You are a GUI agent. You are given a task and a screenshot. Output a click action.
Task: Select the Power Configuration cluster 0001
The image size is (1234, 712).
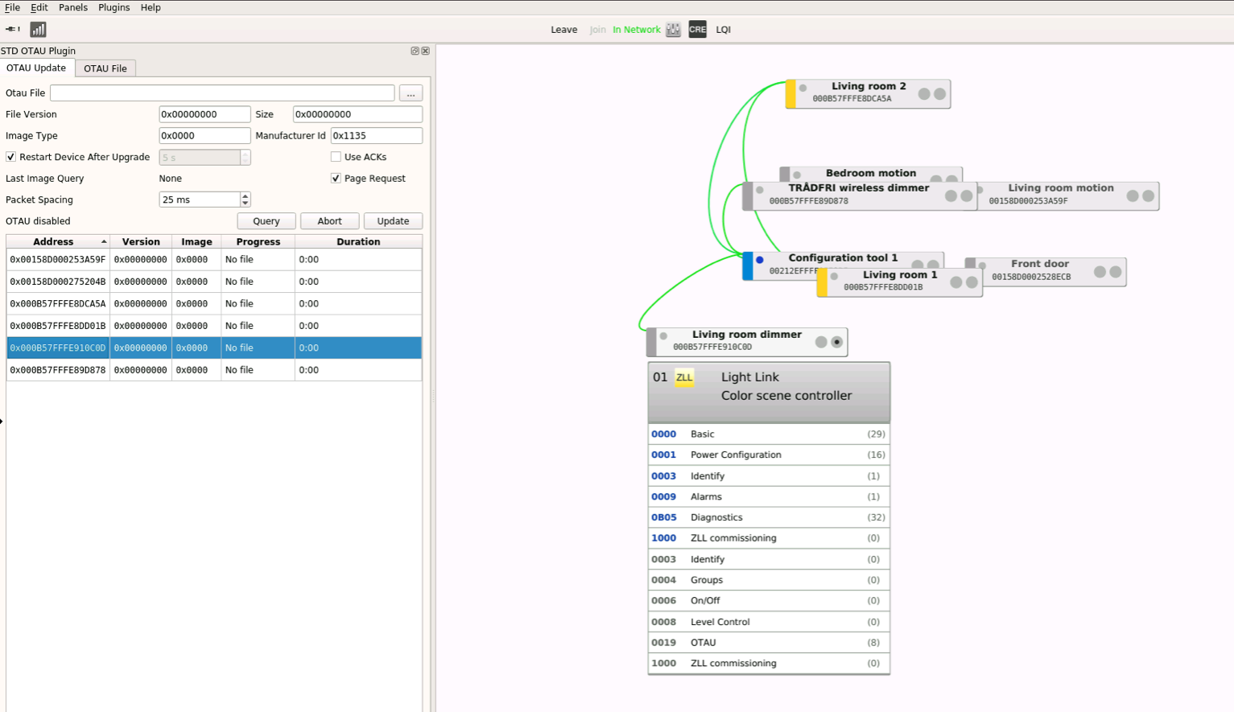pyautogui.click(x=769, y=455)
